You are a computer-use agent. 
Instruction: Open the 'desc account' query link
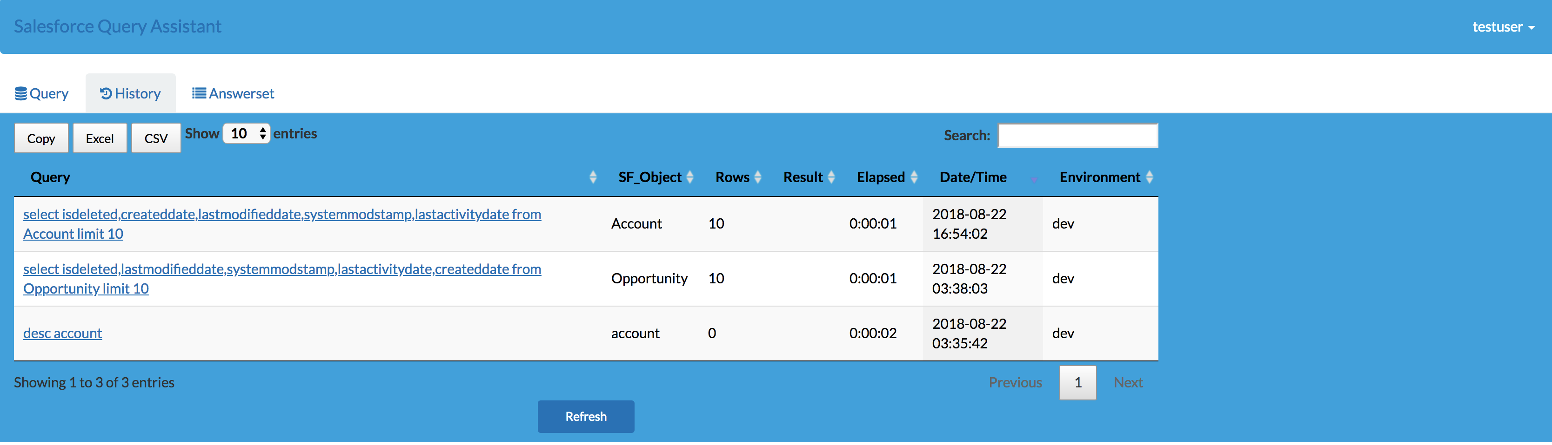(x=63, y=333)
